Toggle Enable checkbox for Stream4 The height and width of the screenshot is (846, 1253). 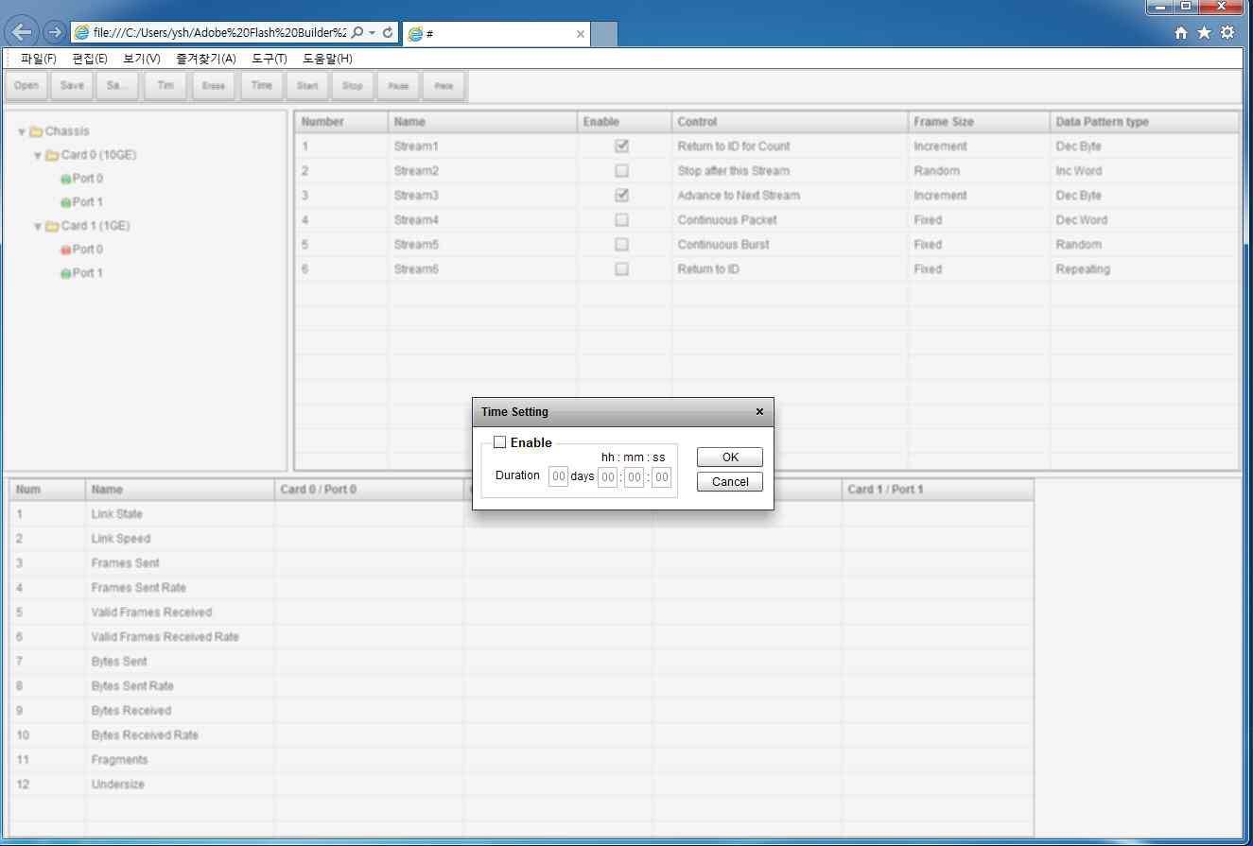click(x=621, y=220)
